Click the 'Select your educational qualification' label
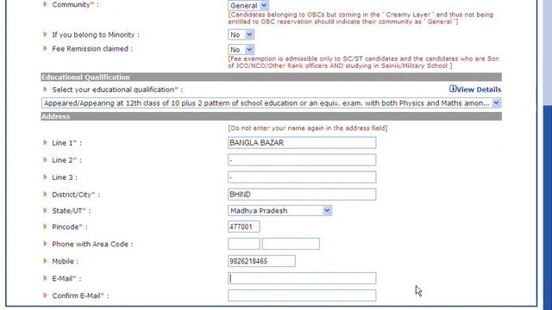This screenshot has height=310, width=552. (x=117, y=90)
